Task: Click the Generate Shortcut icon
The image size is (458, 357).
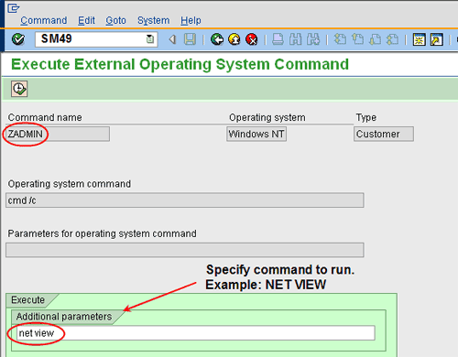Action: click(437, 39)
